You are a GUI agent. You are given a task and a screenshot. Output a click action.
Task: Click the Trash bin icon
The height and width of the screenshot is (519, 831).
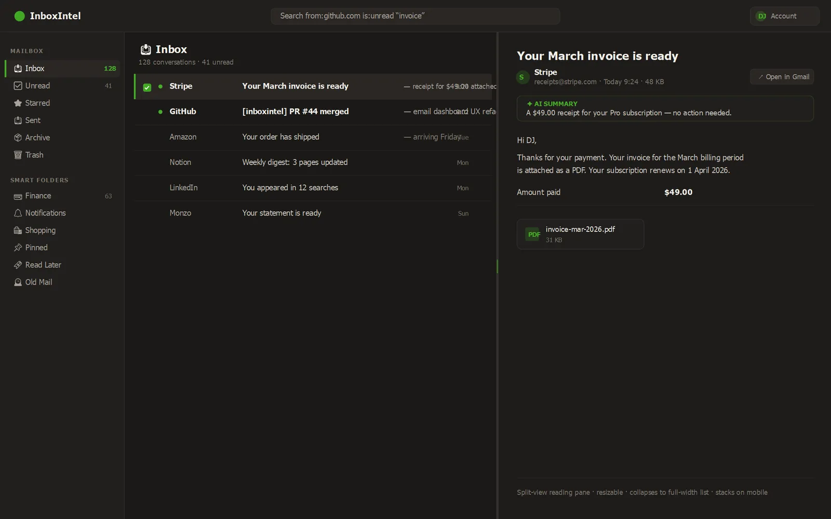tap(18, 155)
